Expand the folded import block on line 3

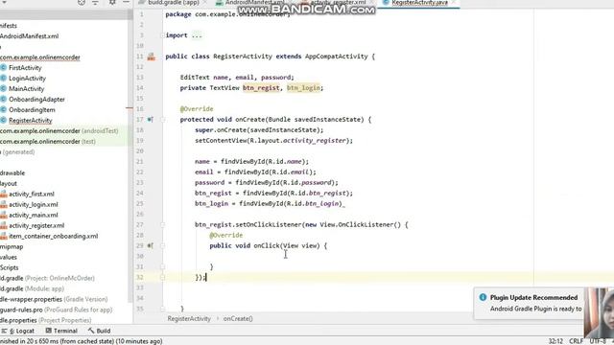pyautogui.click(x=162, y=35)
